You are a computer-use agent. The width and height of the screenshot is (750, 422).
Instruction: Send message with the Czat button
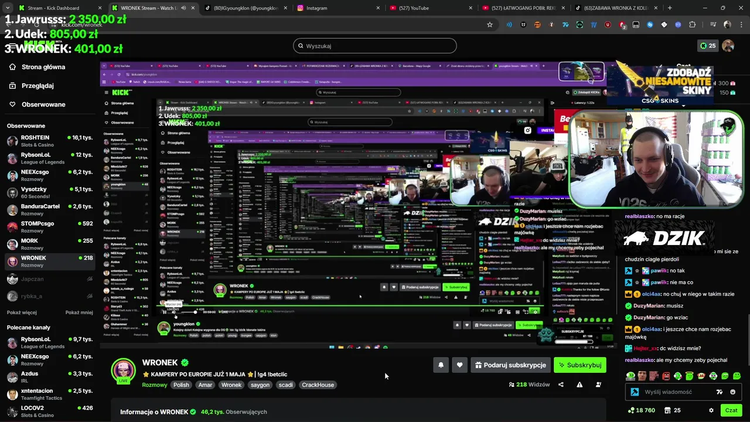click(731, 410)
